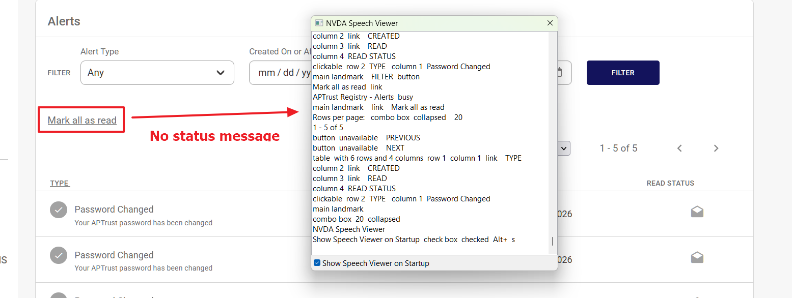Click the Alert Type dropdown arrow
The image size is (792, 298).
(221, 73)
